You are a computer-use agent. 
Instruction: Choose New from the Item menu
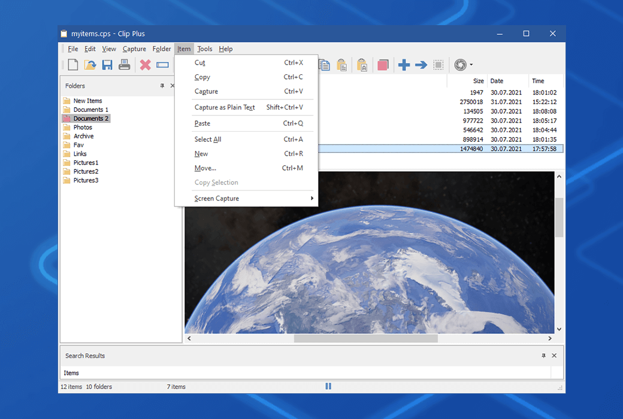pos(246,154)
